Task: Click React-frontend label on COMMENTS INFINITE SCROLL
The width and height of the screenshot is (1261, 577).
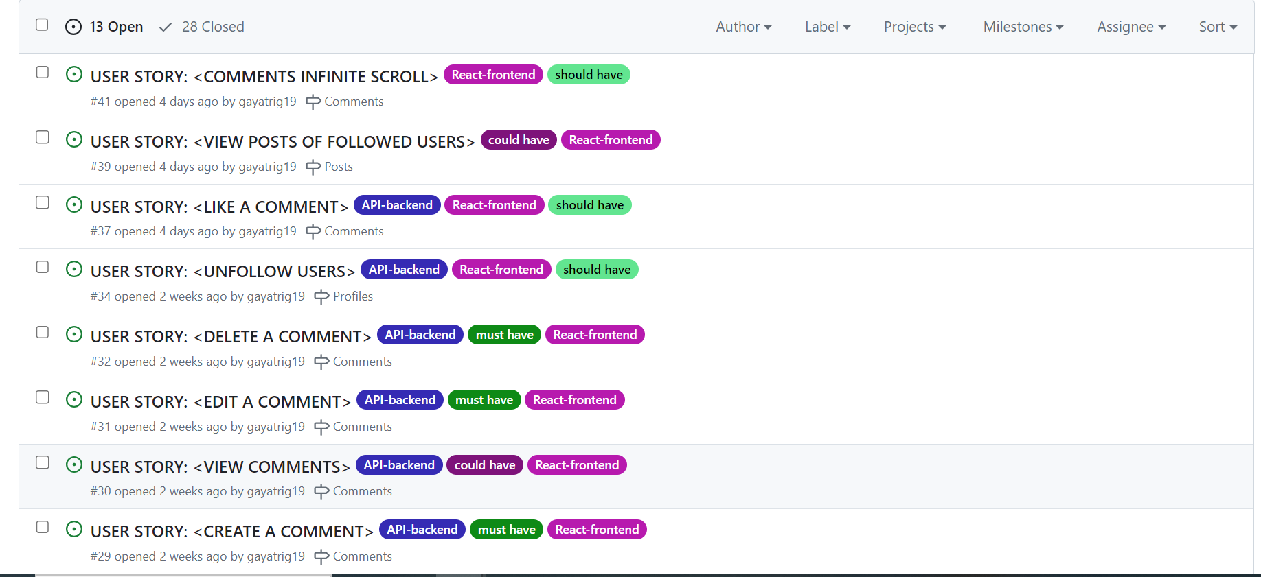Action: (x=493, y=75)
